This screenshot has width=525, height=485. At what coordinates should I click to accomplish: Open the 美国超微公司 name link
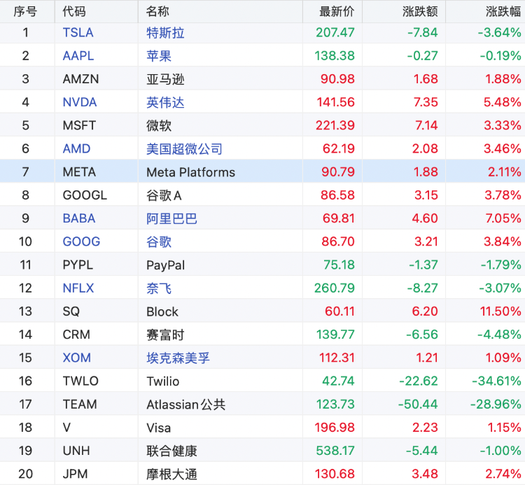coord(184,148)
